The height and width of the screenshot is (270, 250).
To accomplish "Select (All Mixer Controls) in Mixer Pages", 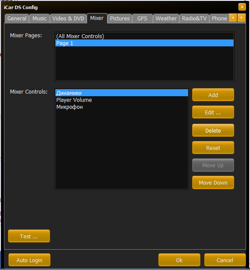I will tap(144, 36).
